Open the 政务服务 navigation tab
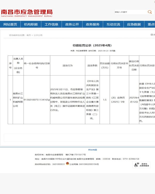This screenshot has height=194, width=155. click(93, 24)
